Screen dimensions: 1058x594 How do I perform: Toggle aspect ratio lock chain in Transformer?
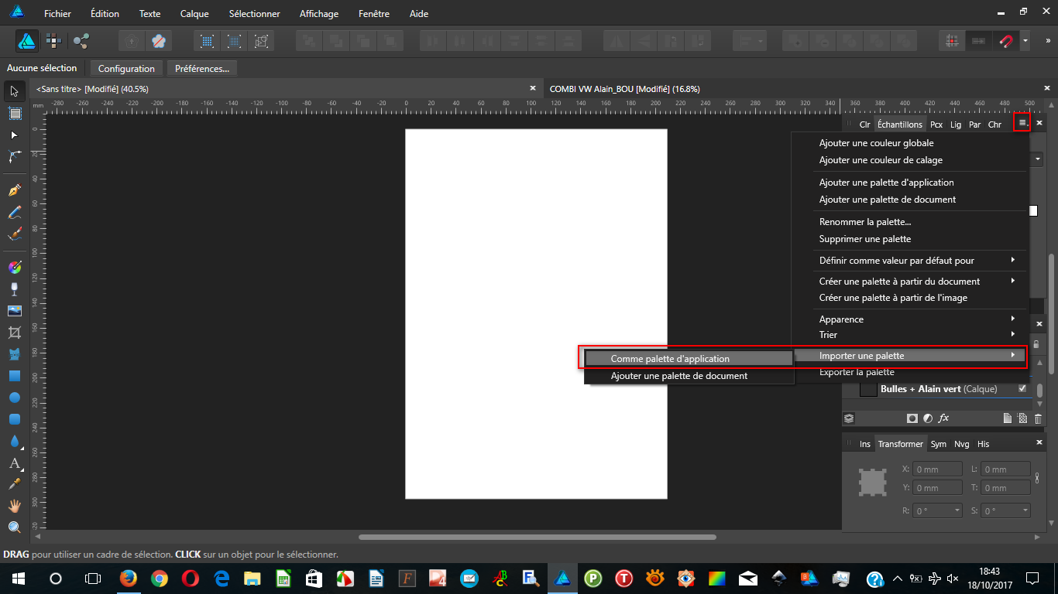pos(1037,477)
